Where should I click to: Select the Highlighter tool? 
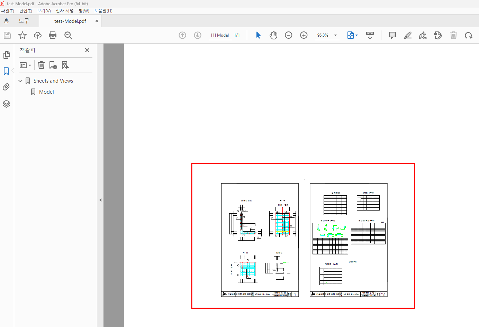point(408,35)
